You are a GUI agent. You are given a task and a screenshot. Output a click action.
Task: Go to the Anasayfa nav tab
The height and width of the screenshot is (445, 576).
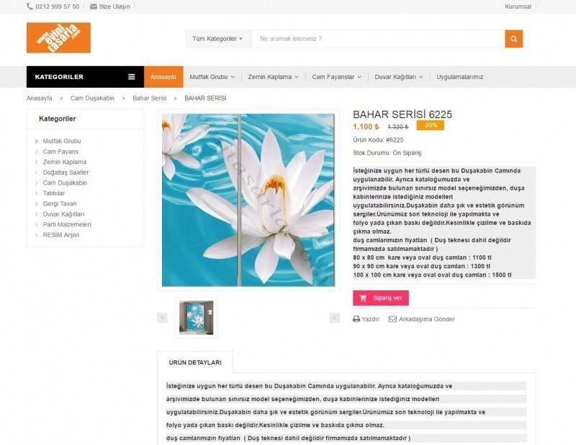(163, 77)
